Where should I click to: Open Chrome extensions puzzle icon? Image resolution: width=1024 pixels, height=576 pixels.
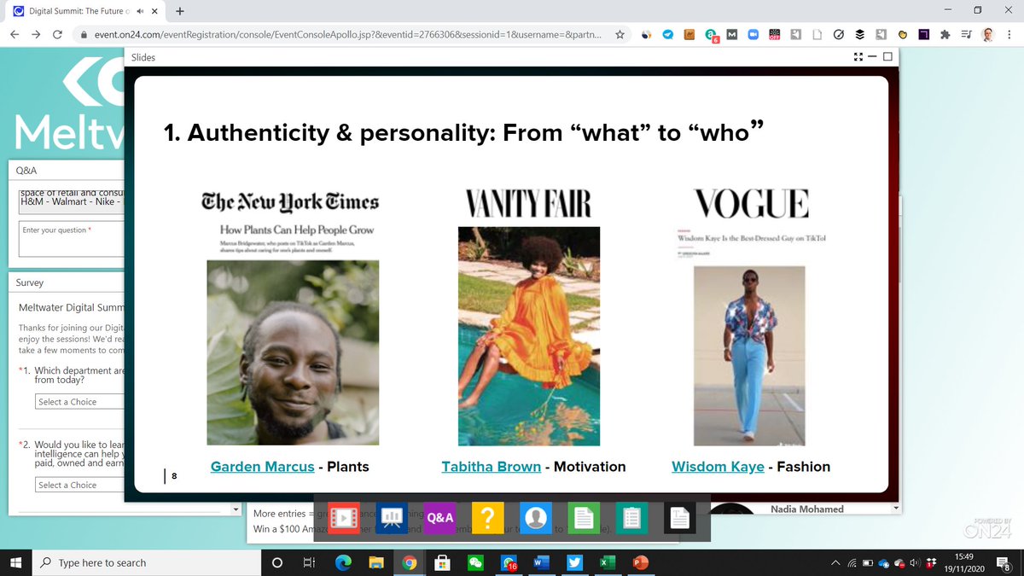point(945,35)
